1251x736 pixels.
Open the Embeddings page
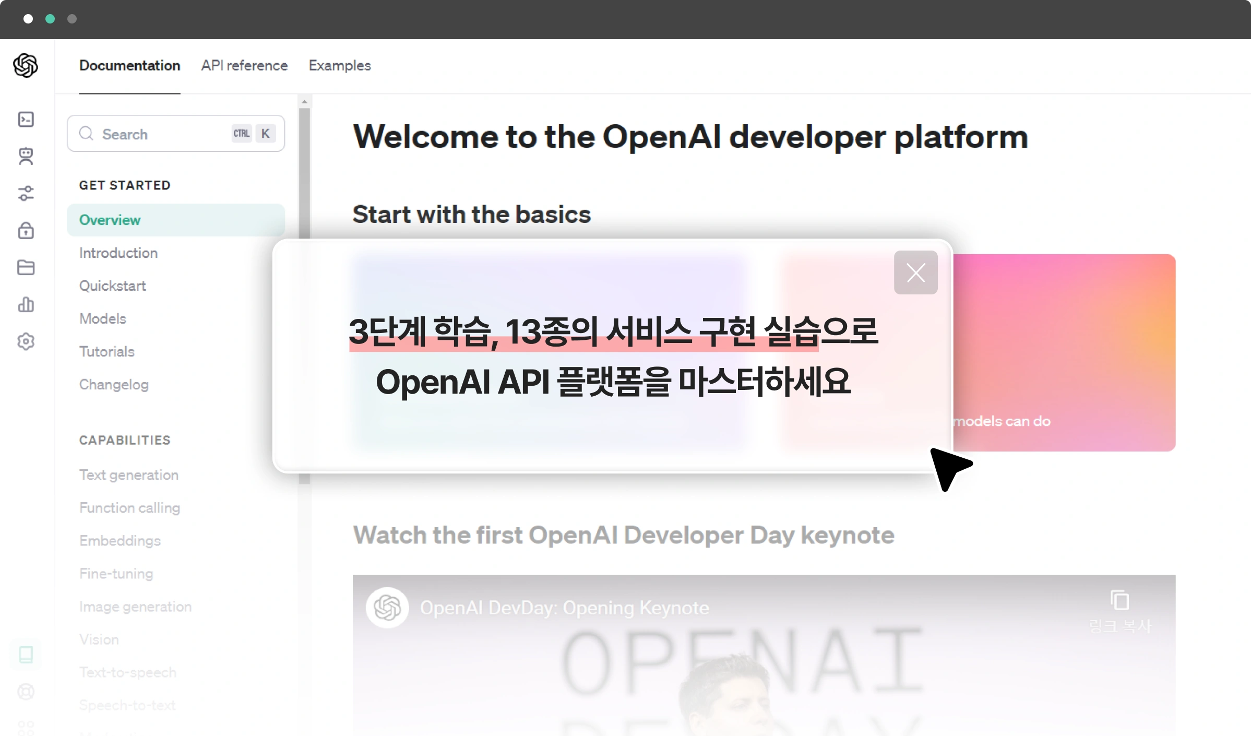point(120,541)
